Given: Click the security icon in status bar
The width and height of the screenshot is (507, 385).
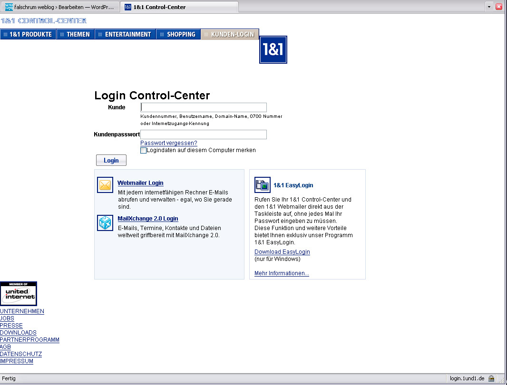Looking at the screenshot, I should 491,379.
